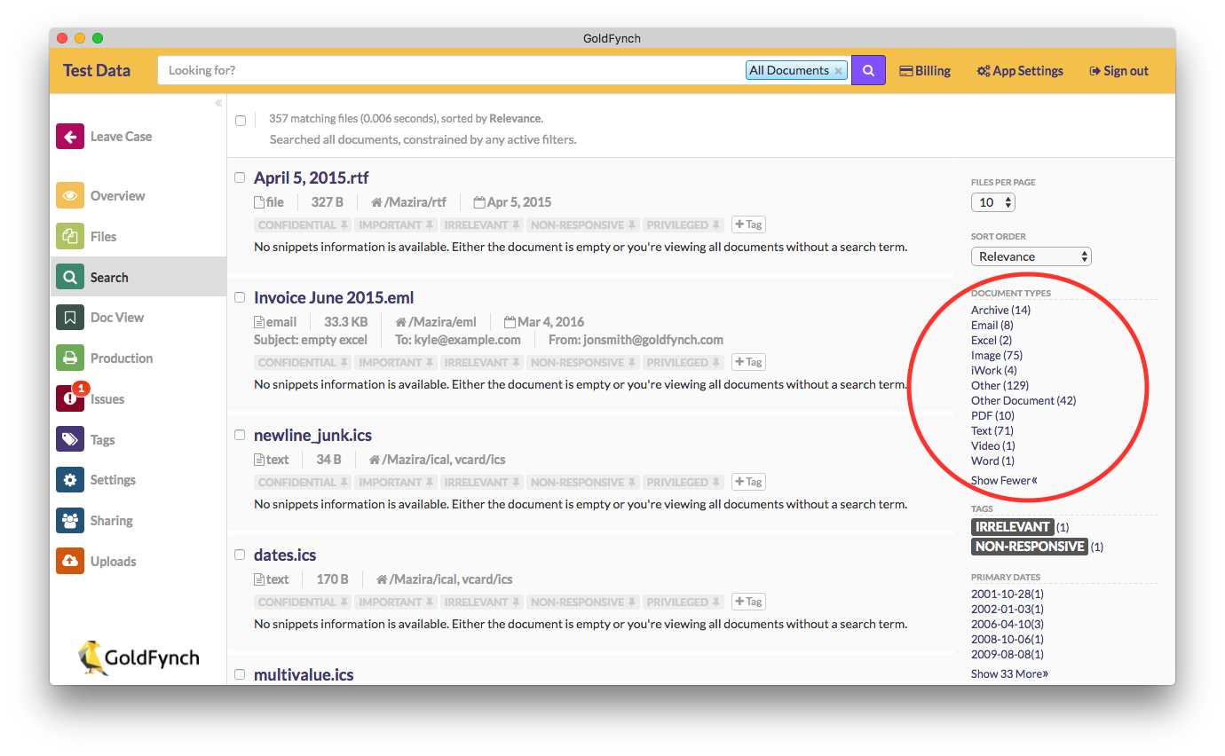1225x756 pixels.
Task: Open App Settings in top bar
Action: pyautogui.click(x=1020, y=71)
